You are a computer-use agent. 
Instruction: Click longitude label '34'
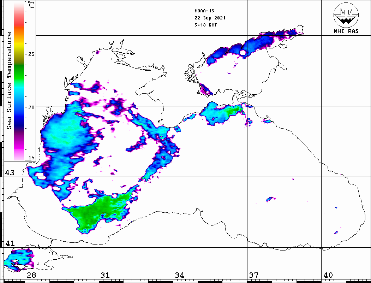[179, 275]
